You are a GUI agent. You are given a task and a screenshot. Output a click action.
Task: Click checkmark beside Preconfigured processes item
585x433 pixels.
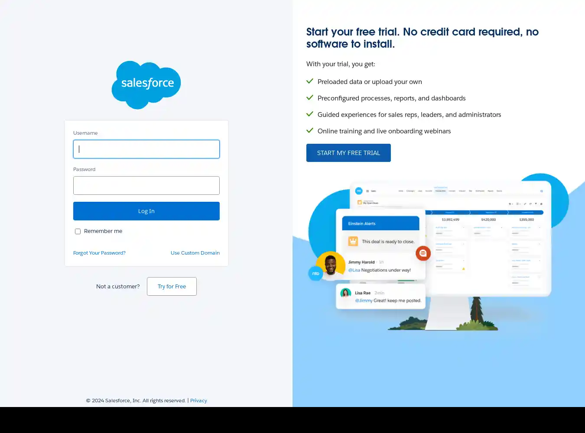pos(310,97)
